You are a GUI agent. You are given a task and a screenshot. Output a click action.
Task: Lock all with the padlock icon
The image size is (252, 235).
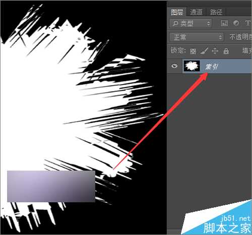click(226, 51)
